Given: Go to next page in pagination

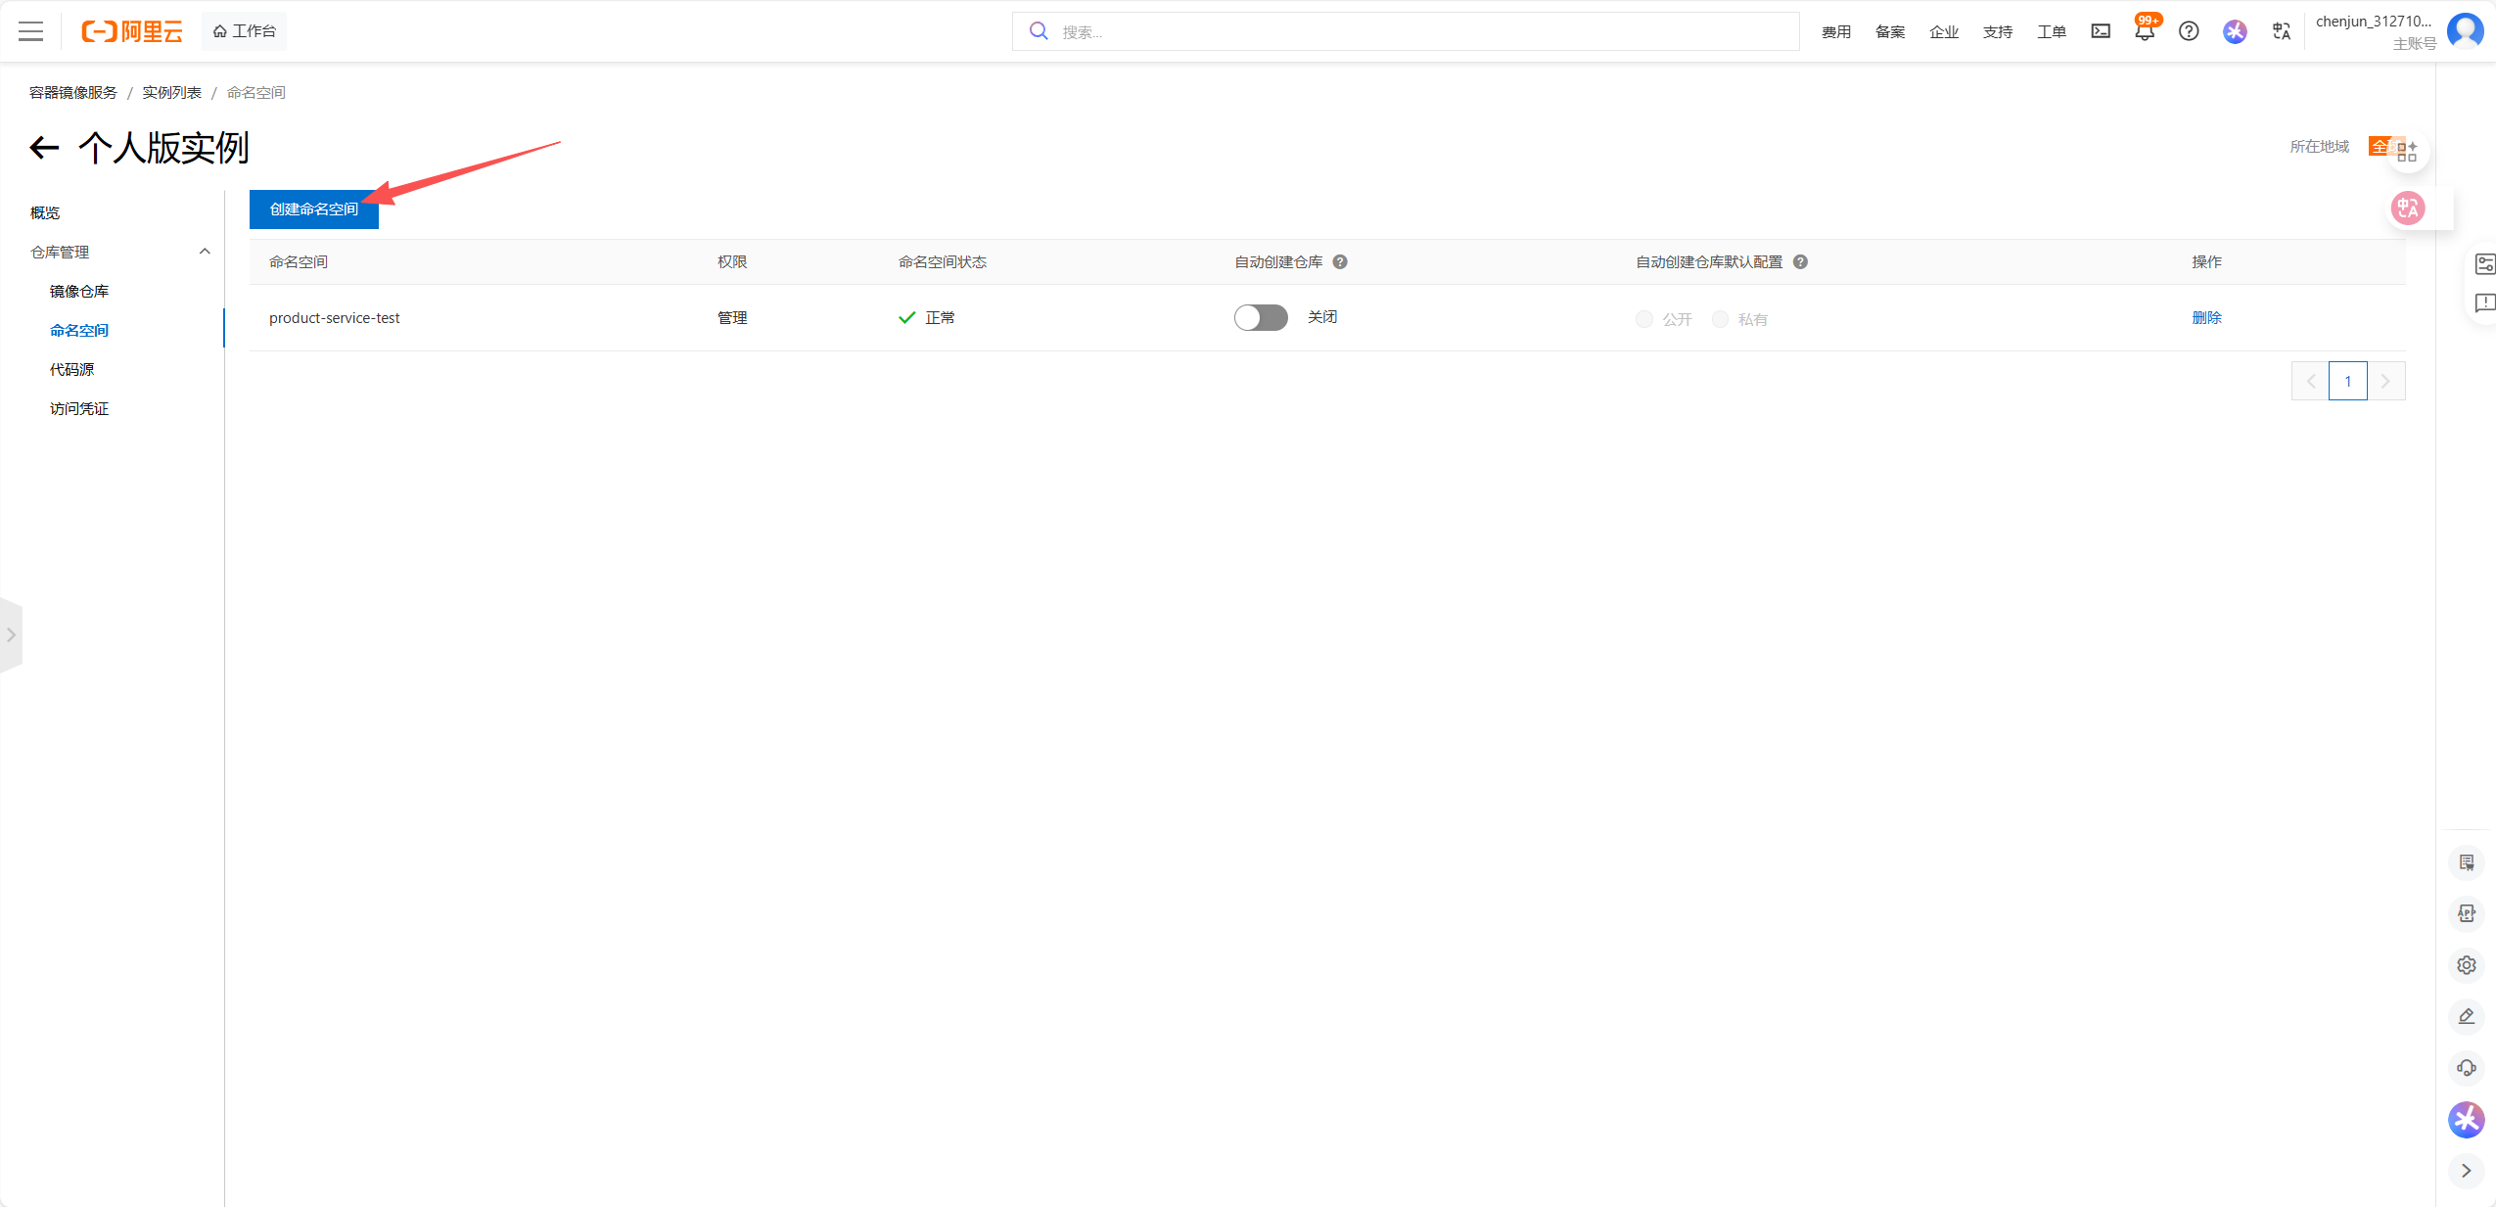Looking at the screenshot, I should pyautogui.click(x=2385, y=381).
